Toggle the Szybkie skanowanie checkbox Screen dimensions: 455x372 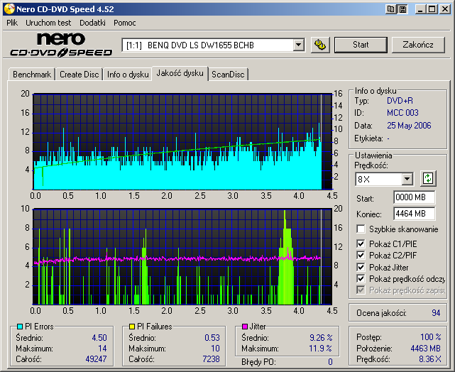click(x=361, y=229)
